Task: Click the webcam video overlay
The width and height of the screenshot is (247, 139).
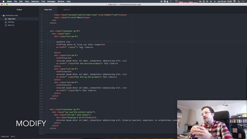Action: pos(212,120)
